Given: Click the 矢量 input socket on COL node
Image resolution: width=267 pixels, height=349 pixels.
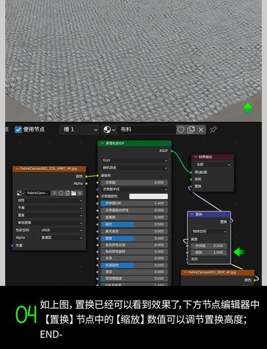Looking at the screenshot, I should (12, 245).
